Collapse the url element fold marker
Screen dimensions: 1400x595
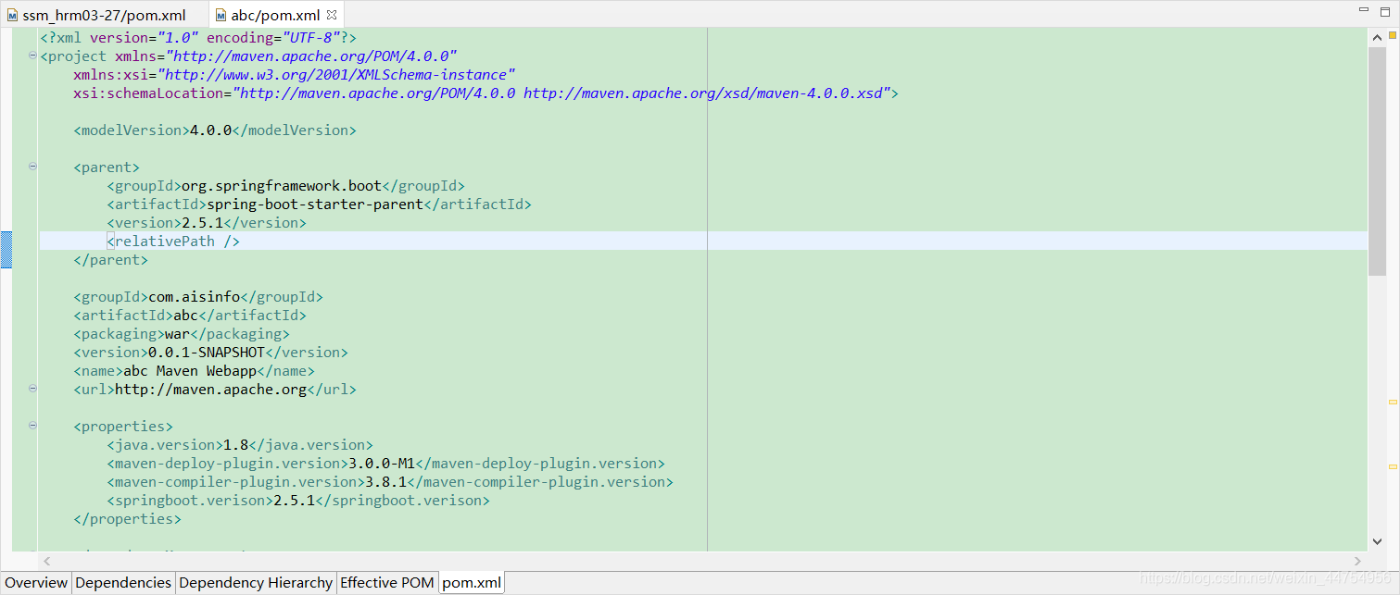(32, 389)
